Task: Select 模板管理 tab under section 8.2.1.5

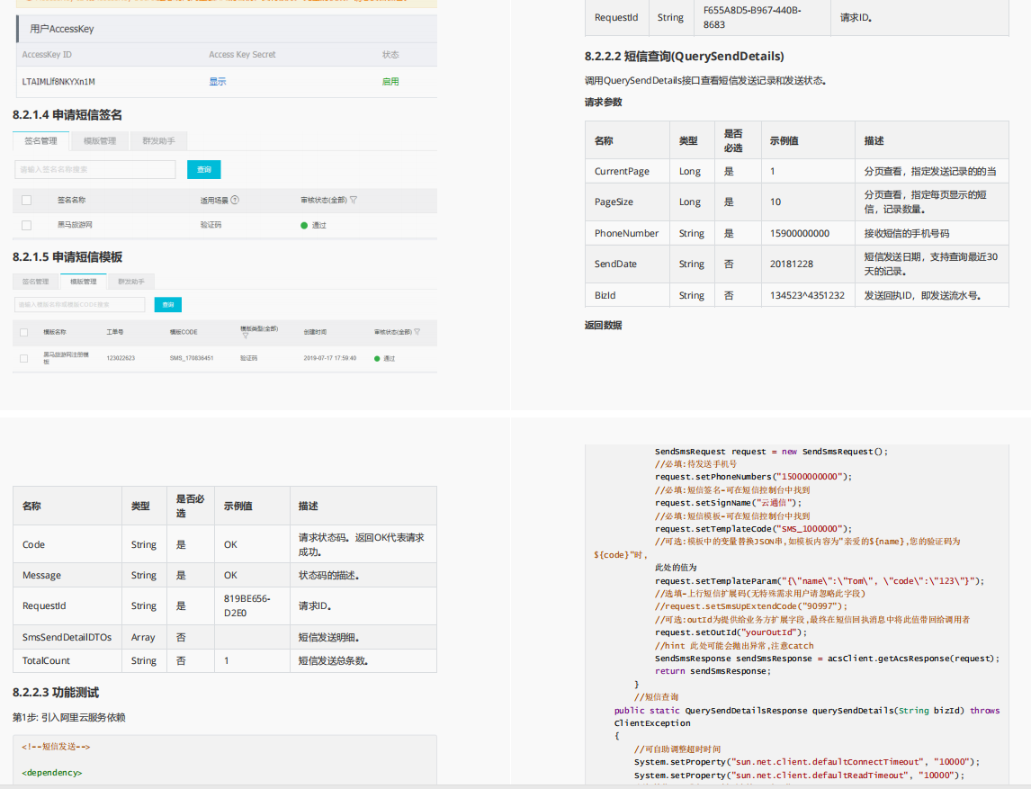Action: pos(84,282)
